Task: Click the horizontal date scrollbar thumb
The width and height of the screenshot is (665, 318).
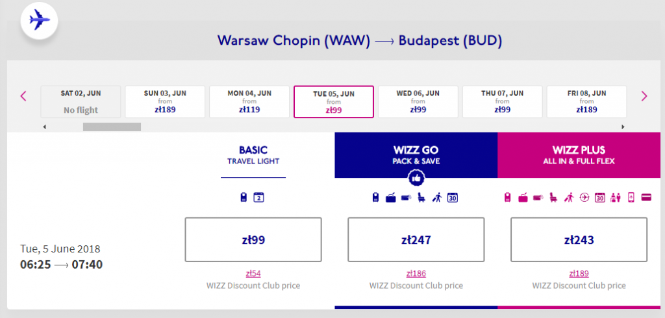Action: tap(112, 127)
